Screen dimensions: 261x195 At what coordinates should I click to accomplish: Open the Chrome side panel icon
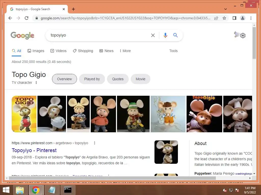(234, 18)
